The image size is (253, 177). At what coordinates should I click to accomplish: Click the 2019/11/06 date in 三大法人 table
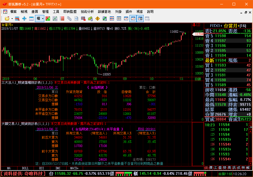47,88
